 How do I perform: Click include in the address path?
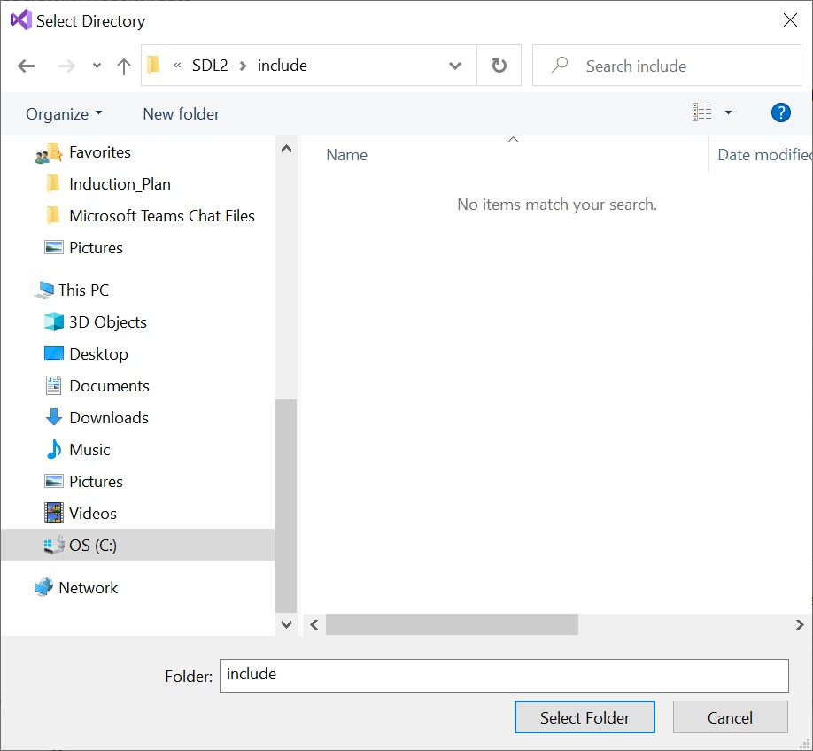pyautogui.click(x=282, y=66)
